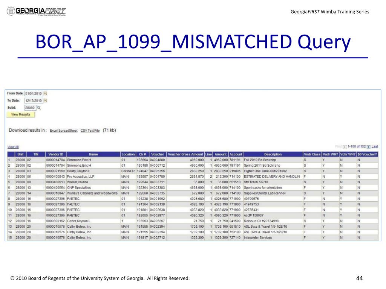
Task: Sort by the Unit column header
Action: coord(20,154)
